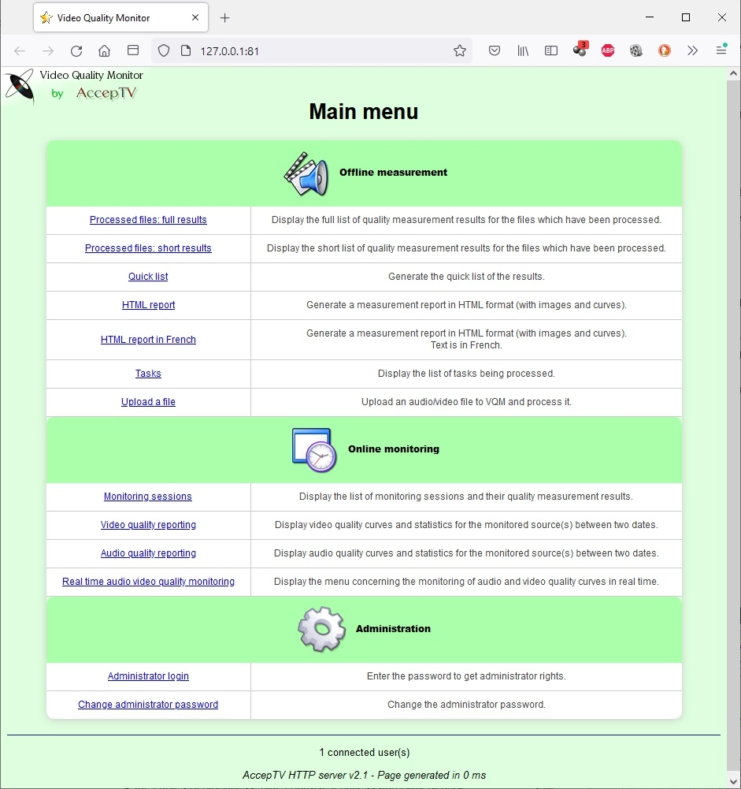
Task: Click the "AccepTV HTTP server v2.1" footer
Action: coord(365,775)
